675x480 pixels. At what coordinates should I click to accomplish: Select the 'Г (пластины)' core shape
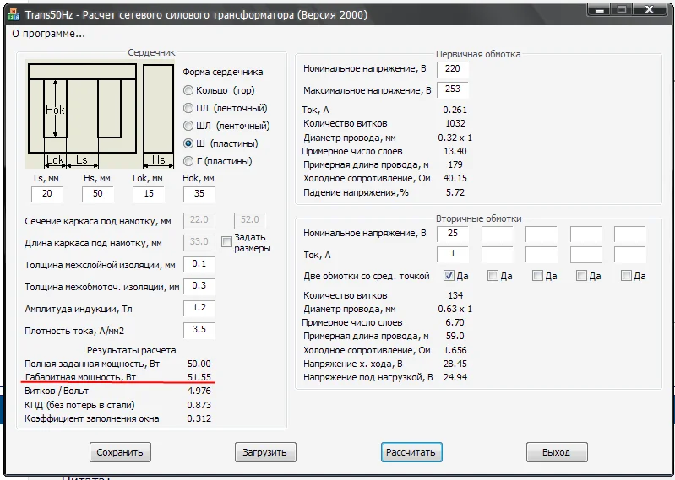point(217,161)
